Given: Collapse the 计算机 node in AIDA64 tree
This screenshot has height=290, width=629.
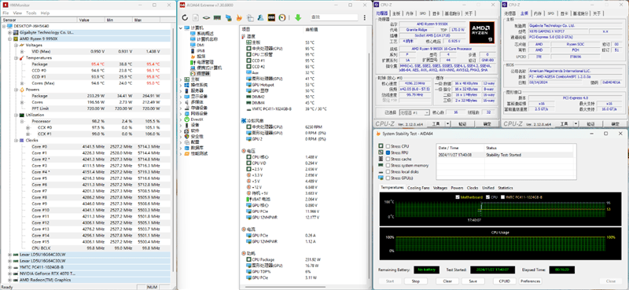Looking at the screenshot, I should pyautogui.click(x=181, y=28).
